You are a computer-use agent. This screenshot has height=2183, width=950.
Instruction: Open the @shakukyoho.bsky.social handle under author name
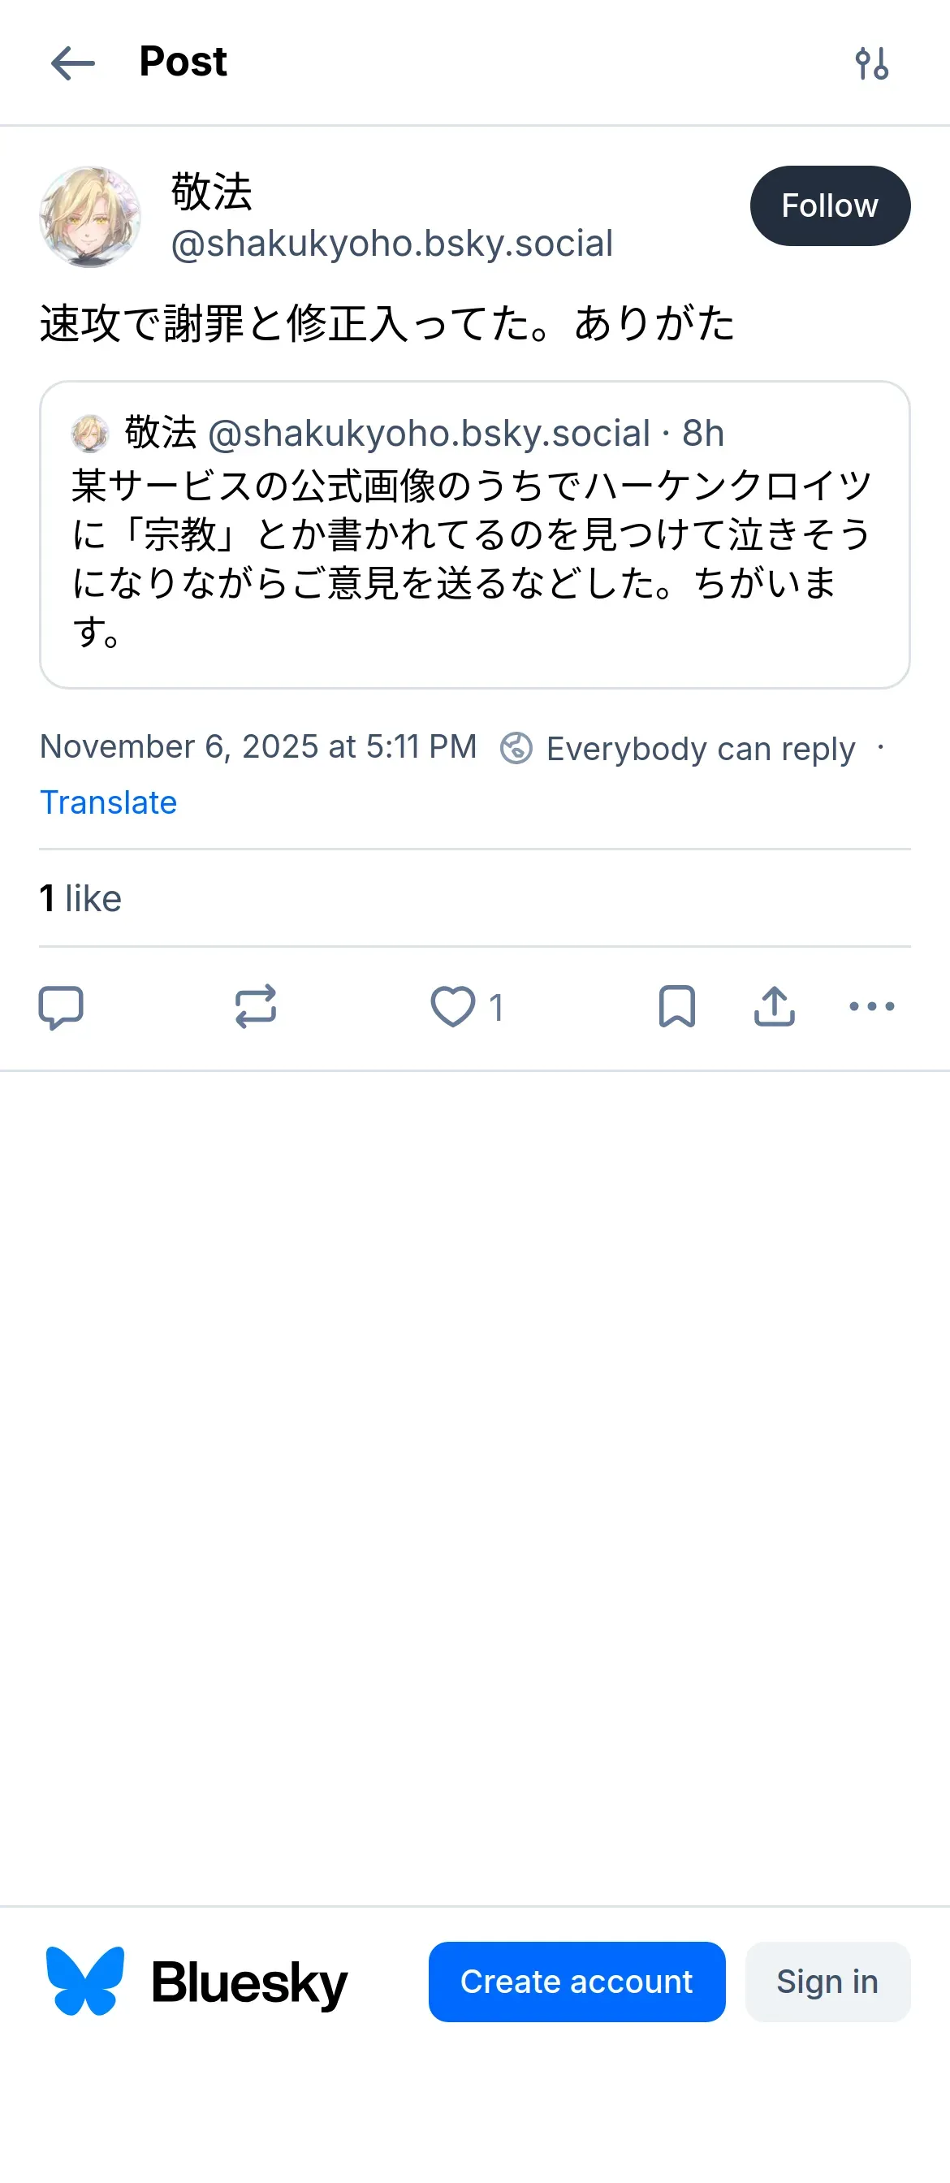(391, 244)
